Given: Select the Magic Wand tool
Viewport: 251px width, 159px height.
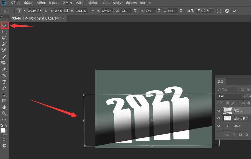Looking at the screenshot, I should [4, 44].
